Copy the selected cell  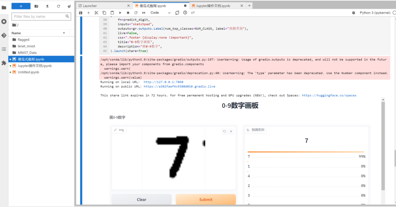[x=104, y=12]
